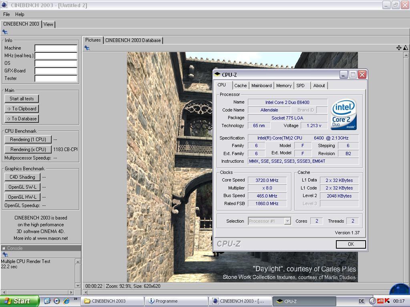Click the pin icon under the Pictures tab
Screen dimensions: 410x307
(87, 48)
